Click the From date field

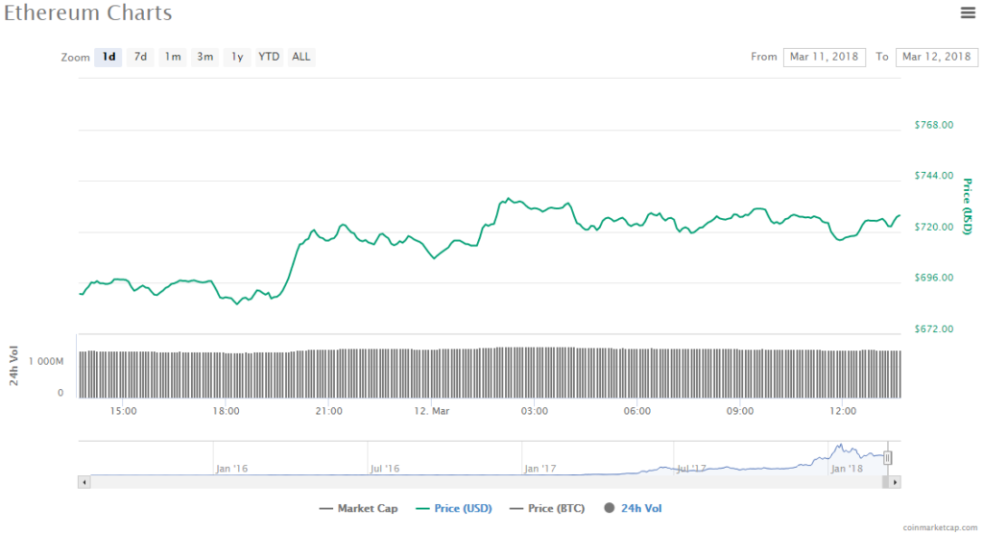point(824,57)
